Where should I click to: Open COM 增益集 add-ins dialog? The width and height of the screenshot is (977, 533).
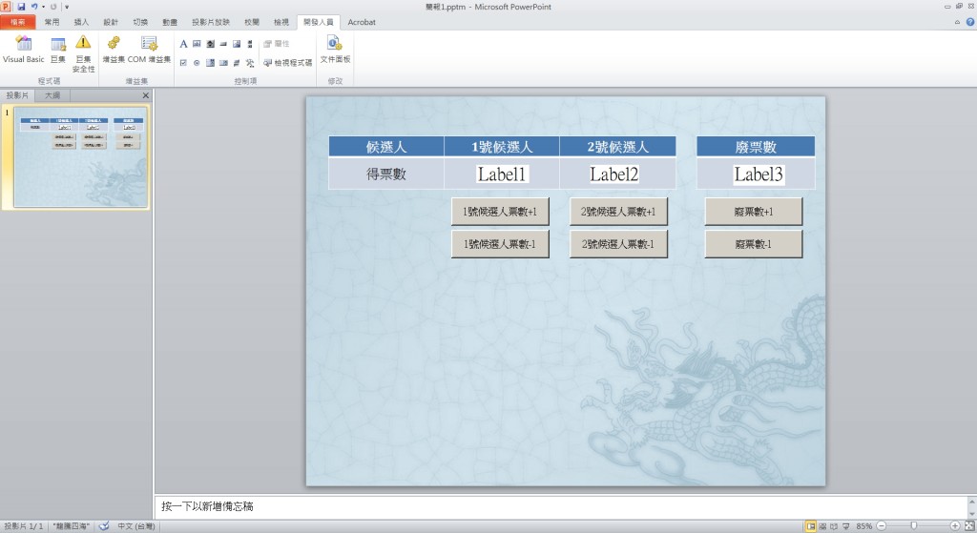point(149,50)
